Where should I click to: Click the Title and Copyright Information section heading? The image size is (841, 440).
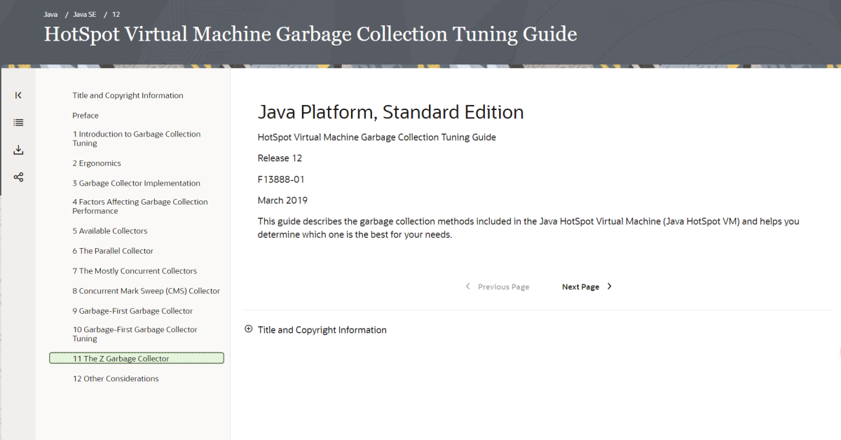pos(322,330)
